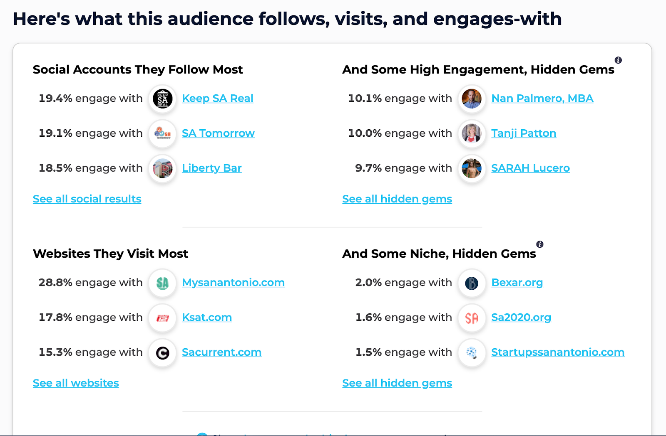Open See all hidden gems under Startupssanantonio.com
The width and height of the screenshot is (666, 436).
[x=397, y=383]
